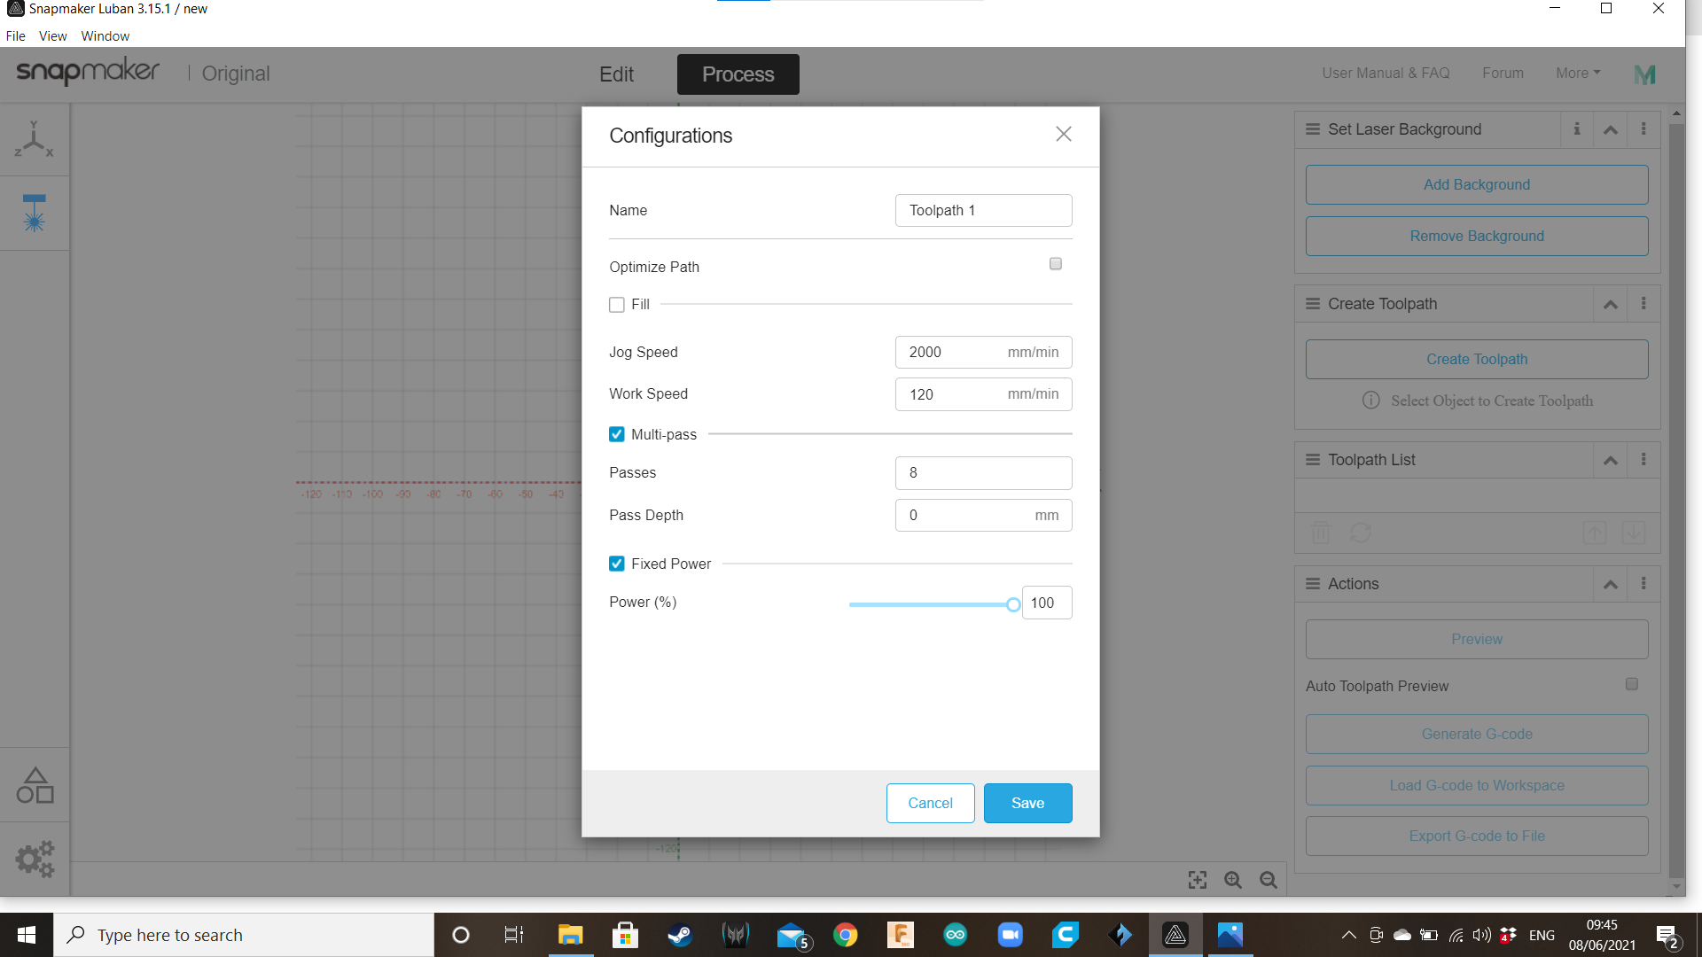The height and width of the screenshot is (957, 1702).
Task: Click the fit-to-view focus icon
Action: point(1197,880)
